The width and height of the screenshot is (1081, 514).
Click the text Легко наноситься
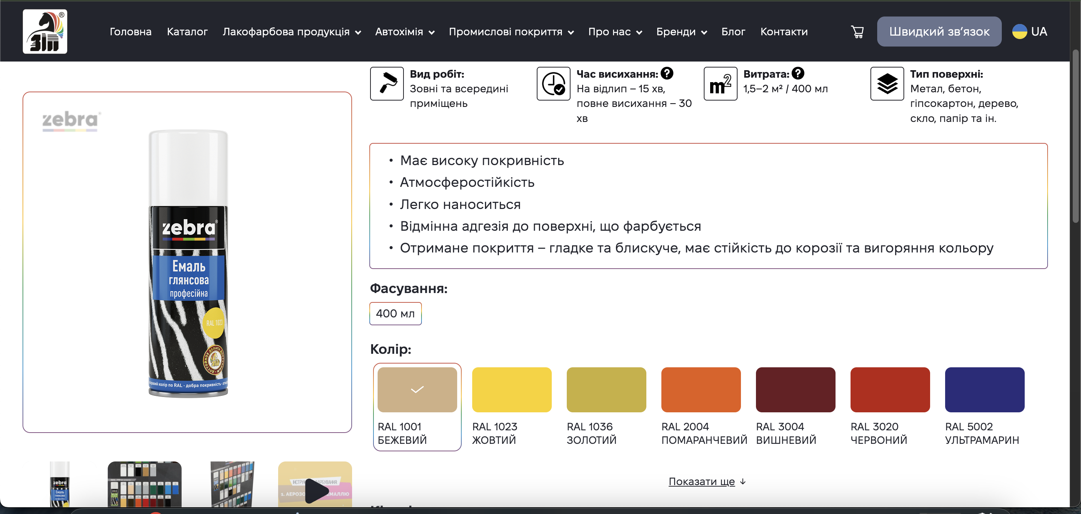click(x=460, y=204)
